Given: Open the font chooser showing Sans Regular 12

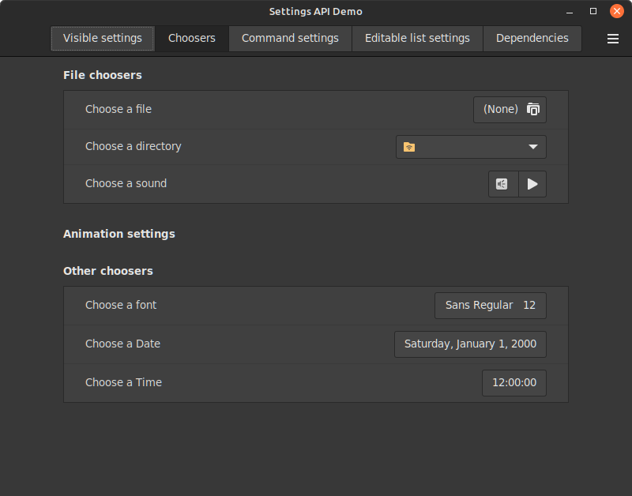Looking at the screenshot, I should (490, 305).
